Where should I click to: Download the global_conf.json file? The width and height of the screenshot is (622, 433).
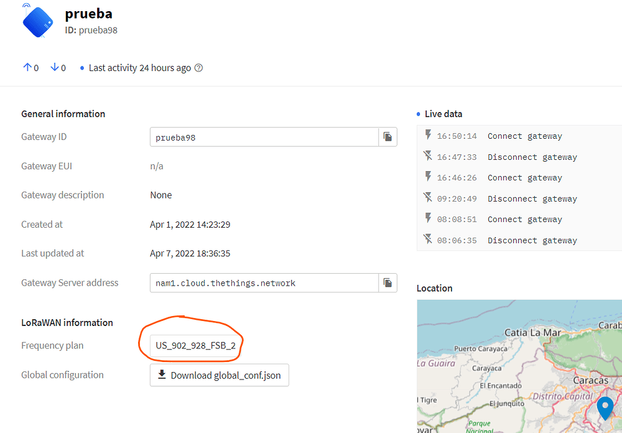[220, 375]
